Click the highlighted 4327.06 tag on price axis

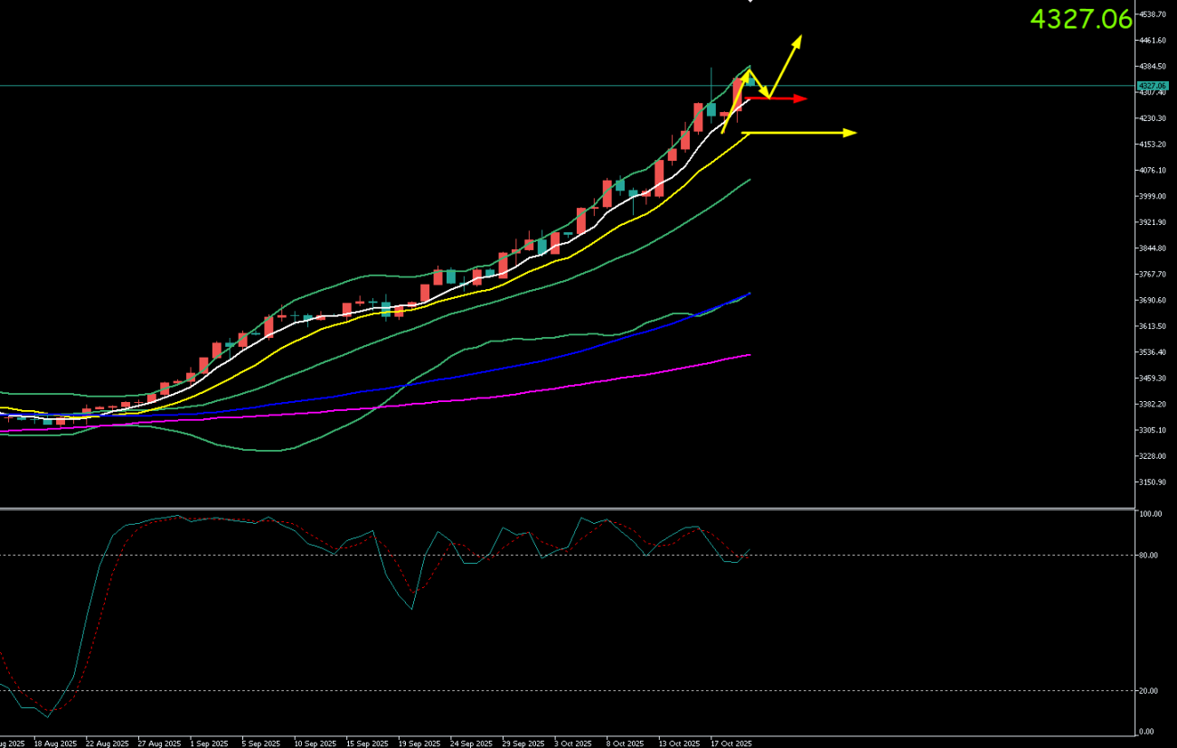1151,86
